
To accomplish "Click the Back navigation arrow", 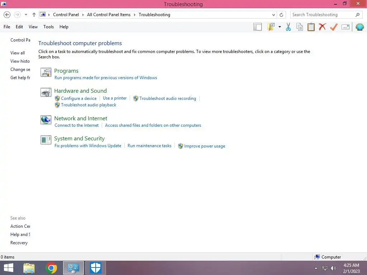I will 7,15.
